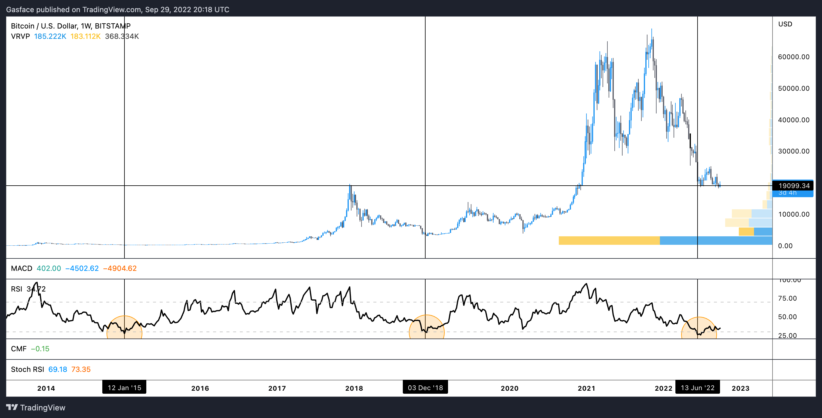Click the orange RSI circle at Dec 2018
Screen dimensions: 822x418
pyautogui.click(x=426, y=327)
